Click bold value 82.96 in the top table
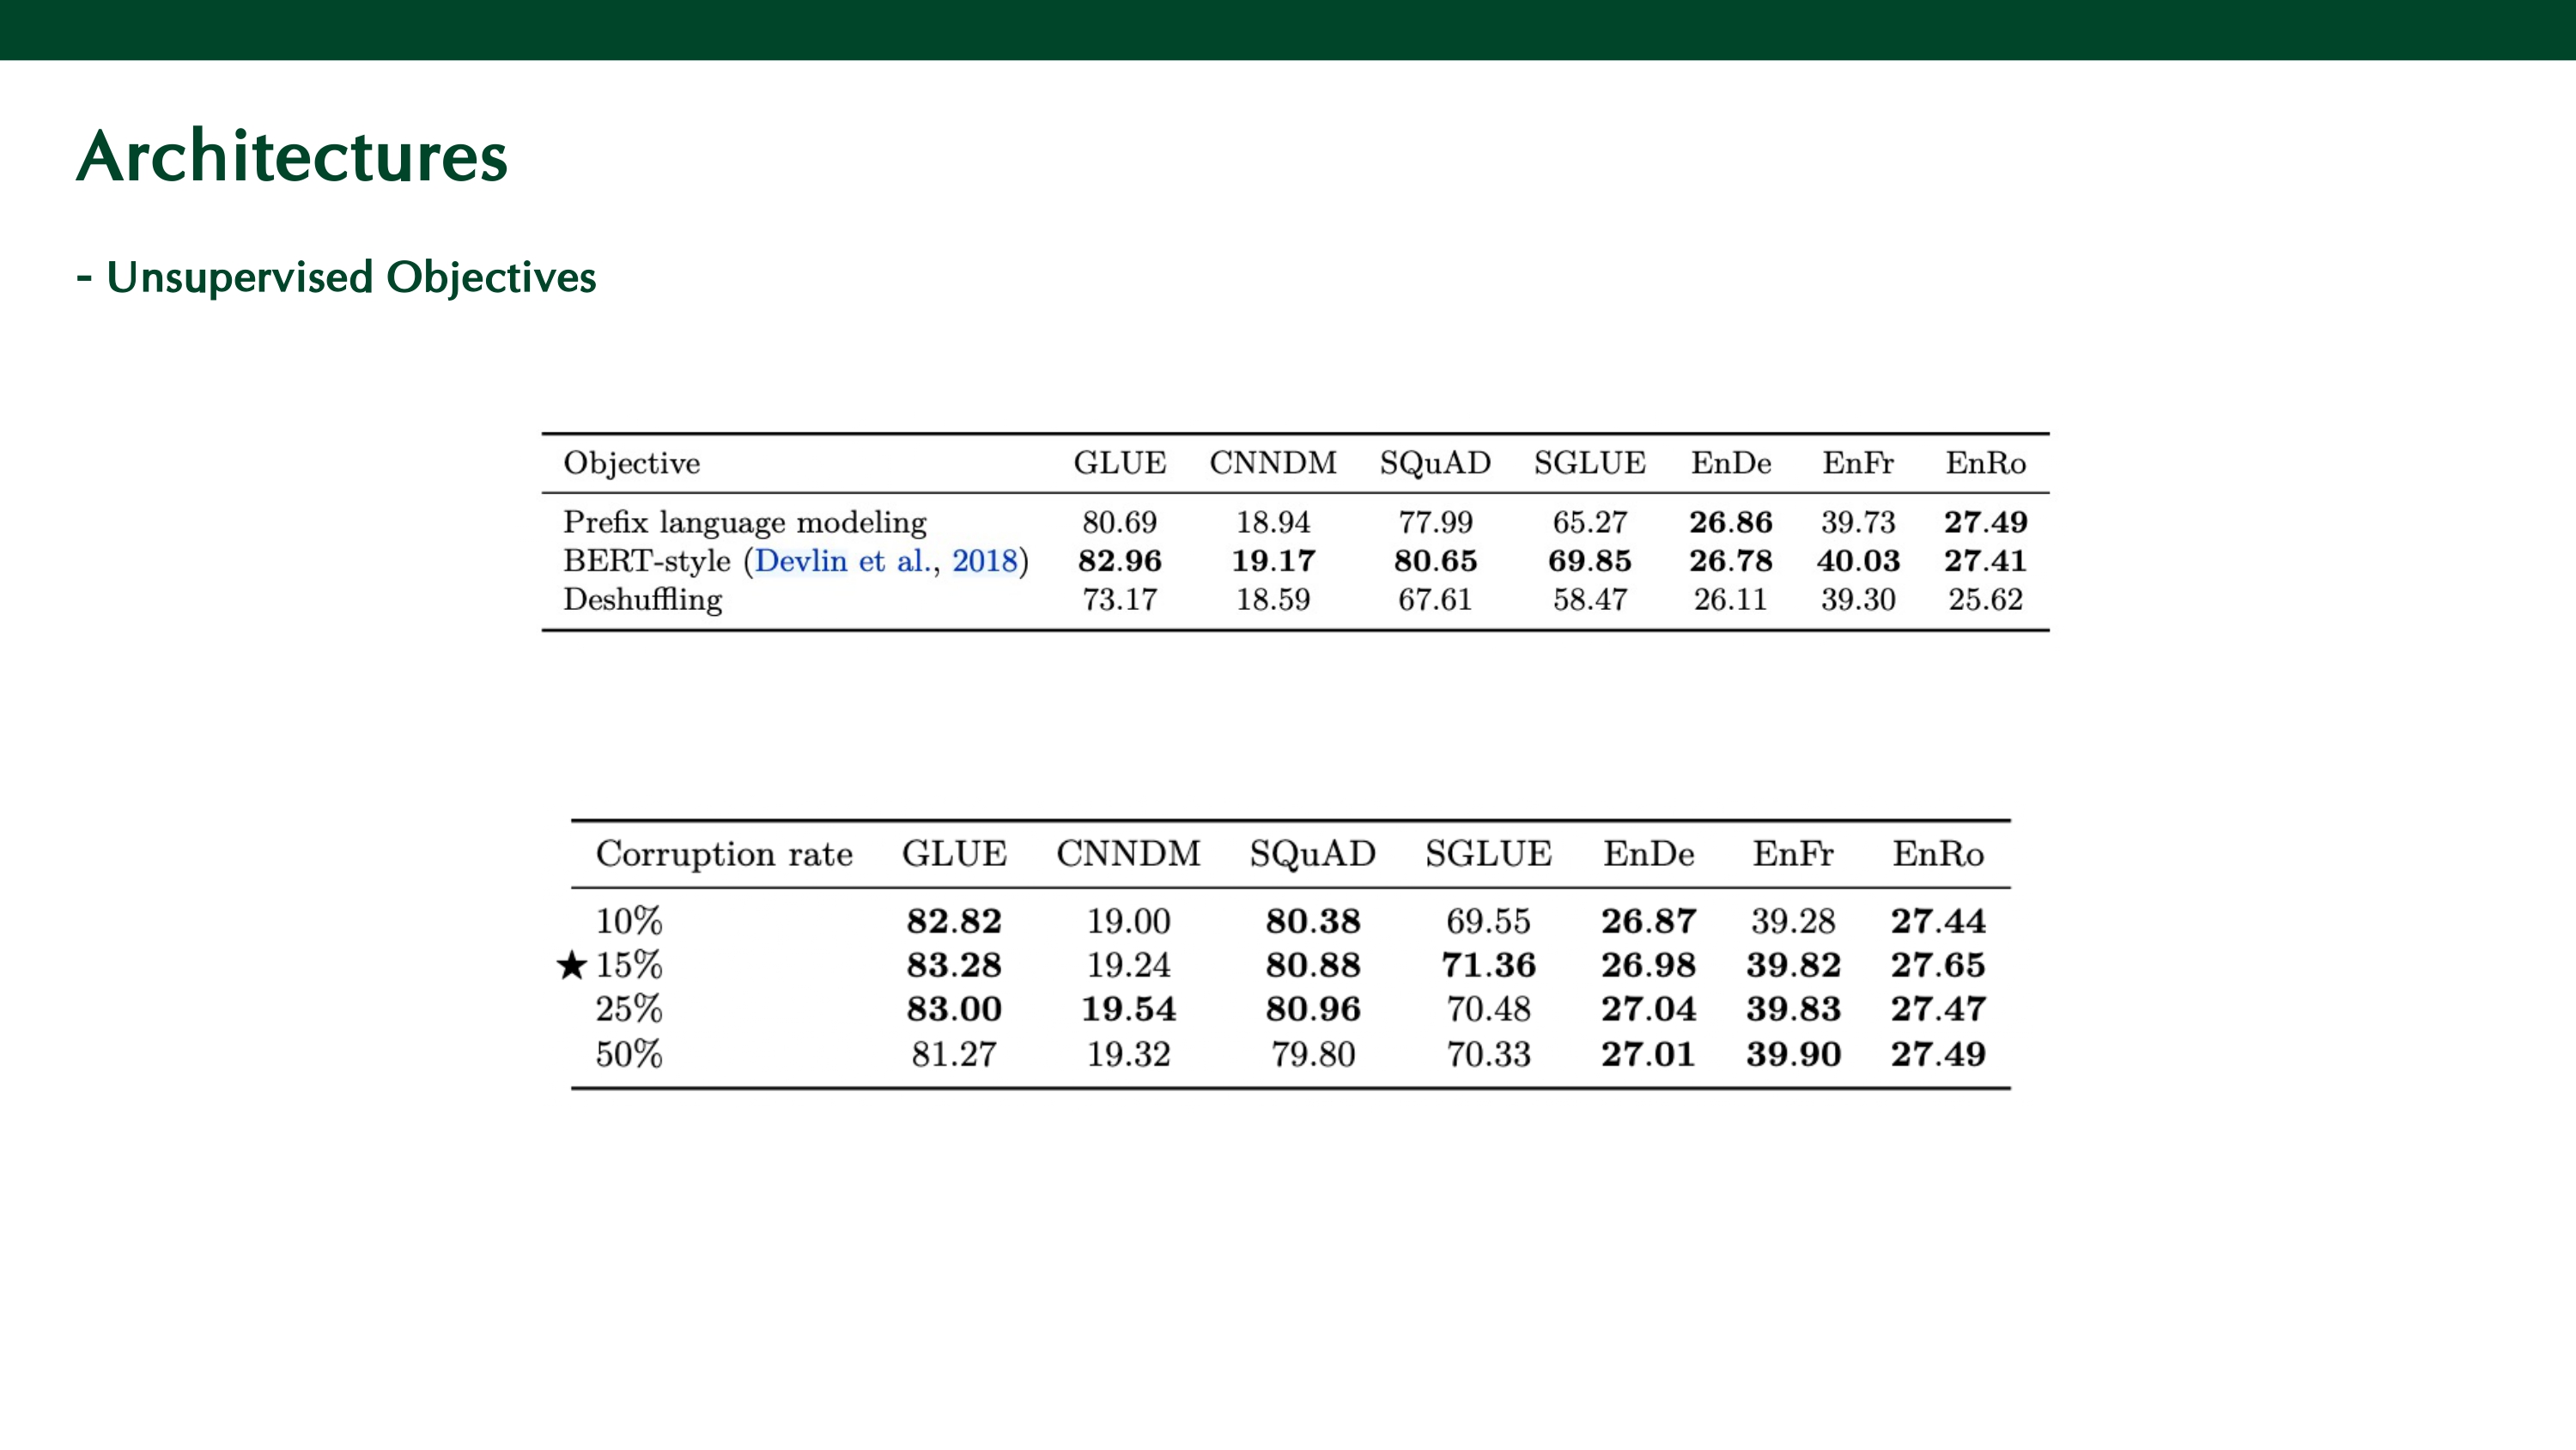 point(1119,560)
